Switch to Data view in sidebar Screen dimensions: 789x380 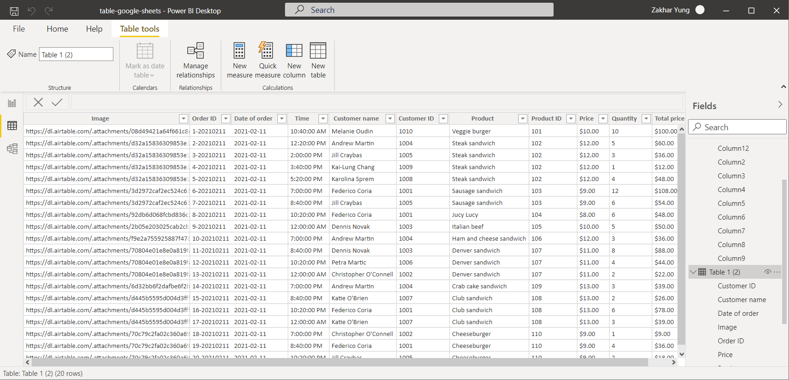(x=12, y=126)
